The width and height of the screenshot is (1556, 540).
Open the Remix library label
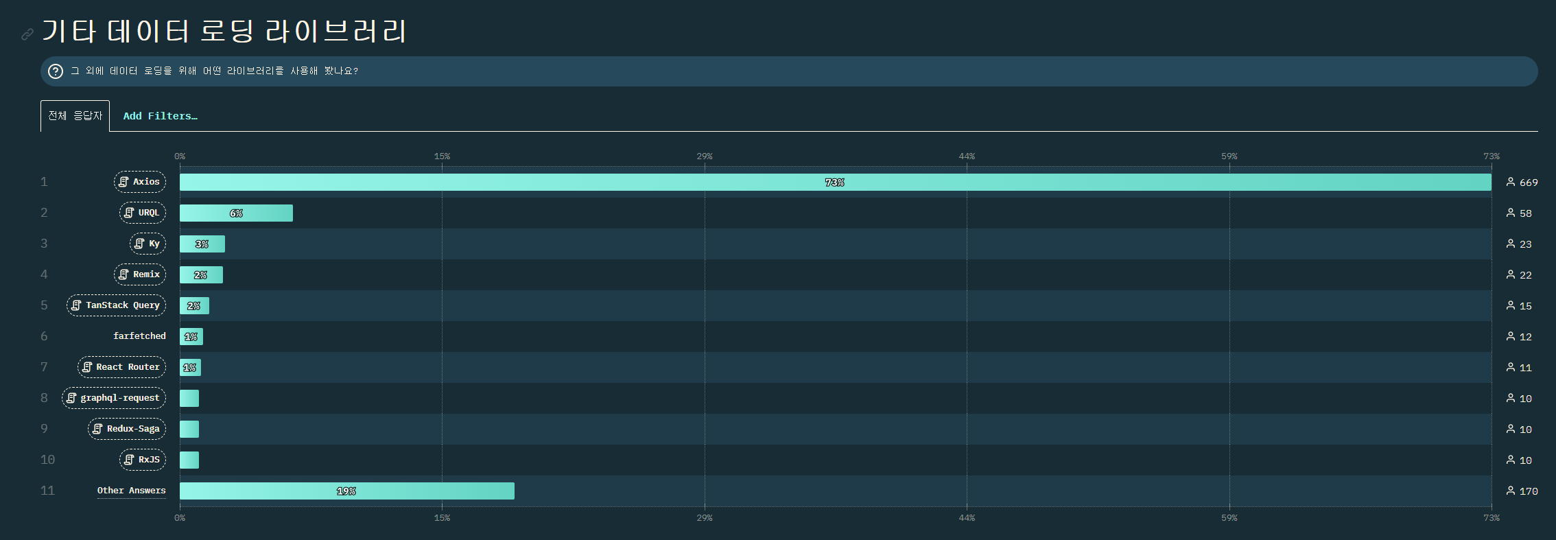[x=140, y=274]
